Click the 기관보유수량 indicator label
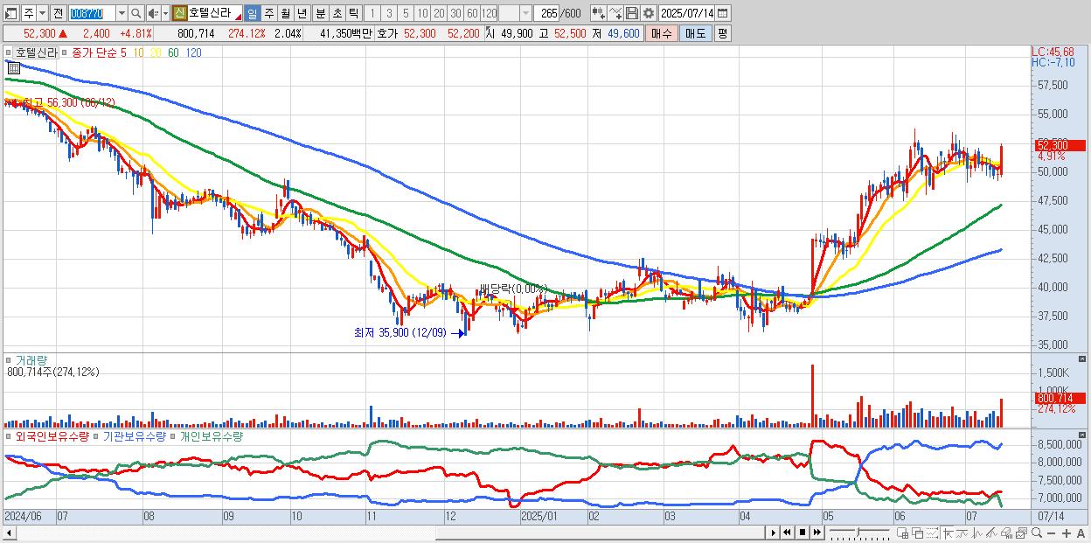The width and height of the screenshot is (1091, 543). point(134,435)
